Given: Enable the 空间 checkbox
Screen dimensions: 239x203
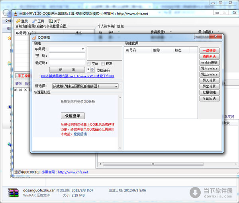Looking at the screenshot, I should [89, 63].
